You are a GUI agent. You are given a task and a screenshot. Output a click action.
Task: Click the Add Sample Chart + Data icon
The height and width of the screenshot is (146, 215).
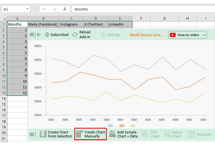coord(112,134)
